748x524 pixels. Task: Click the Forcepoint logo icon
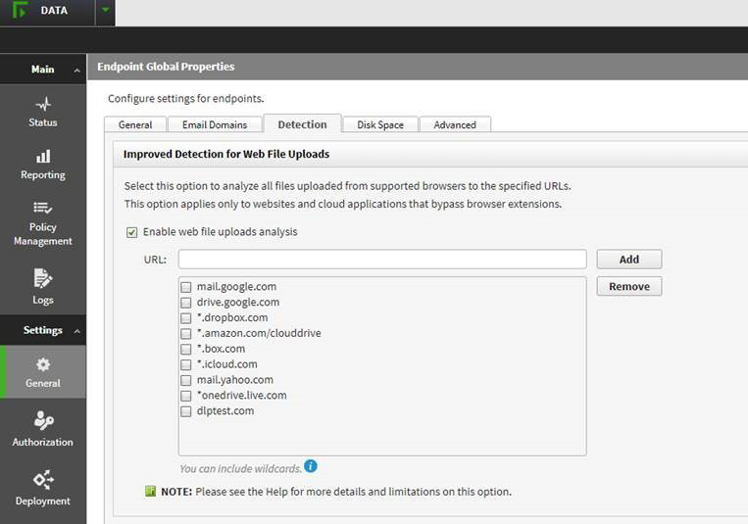17,11
